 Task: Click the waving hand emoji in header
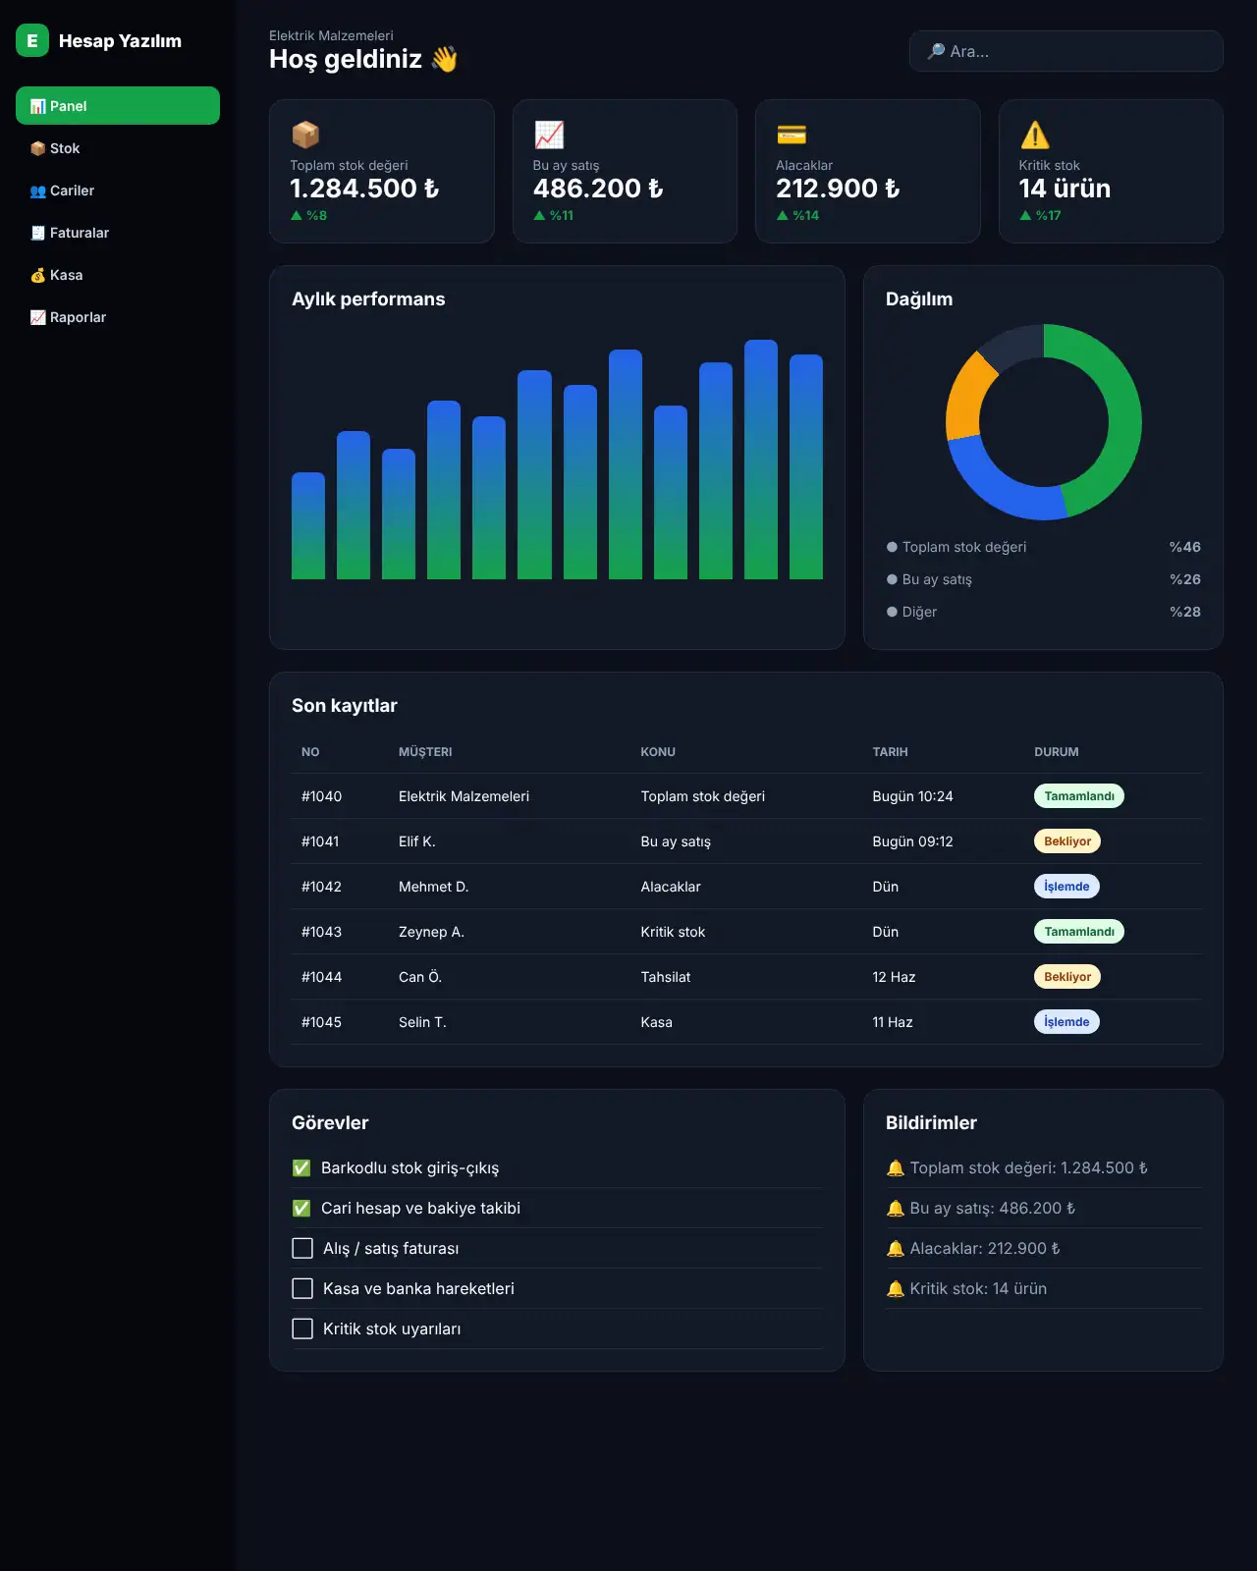click(x=444, y=59)
